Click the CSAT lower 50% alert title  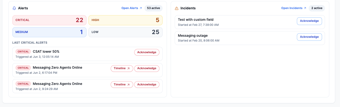point(46,52)
